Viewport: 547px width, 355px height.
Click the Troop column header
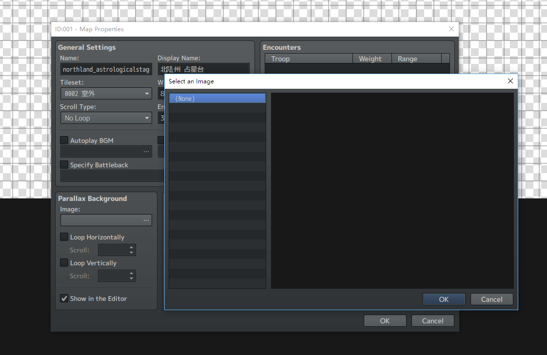tap(309, 59)
